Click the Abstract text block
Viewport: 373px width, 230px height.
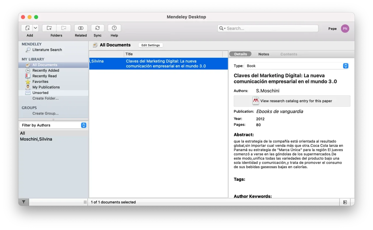(288, 154)
